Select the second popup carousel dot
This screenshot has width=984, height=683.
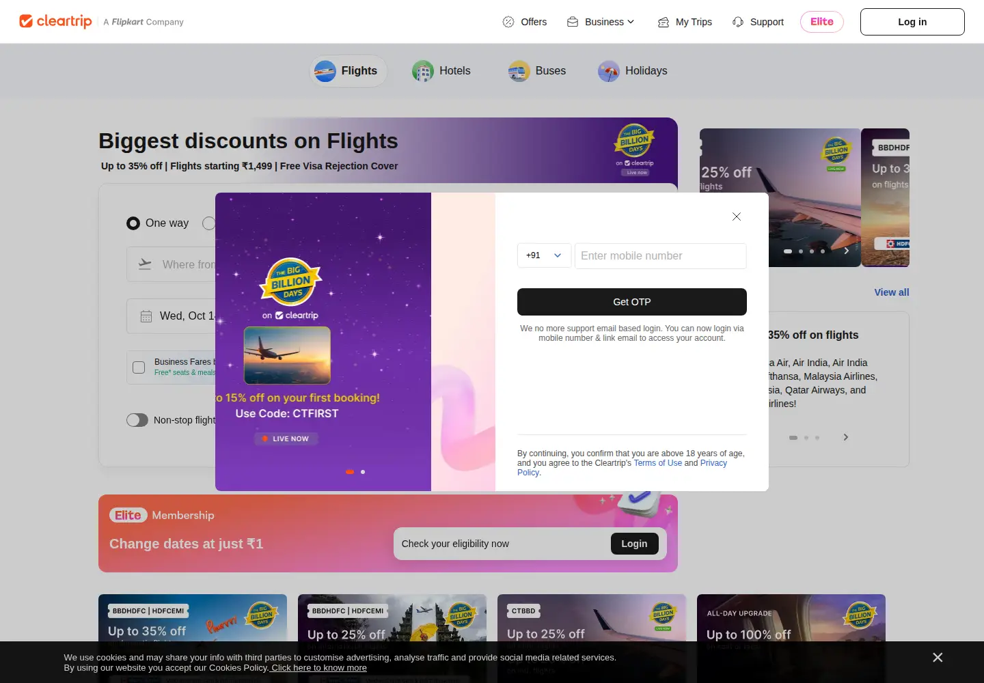(x=363, y=472)
